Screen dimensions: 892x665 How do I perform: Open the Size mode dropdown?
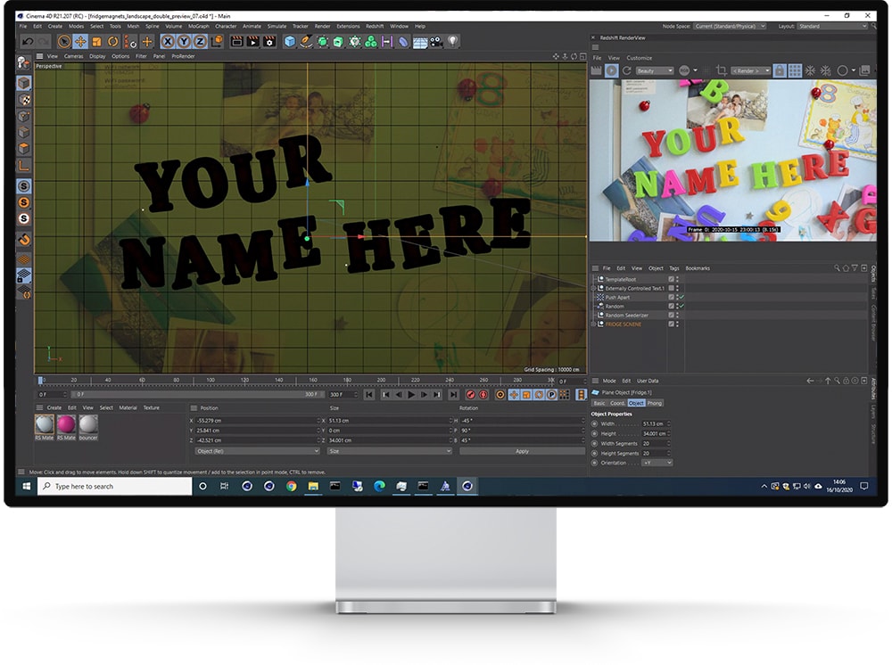390,451
